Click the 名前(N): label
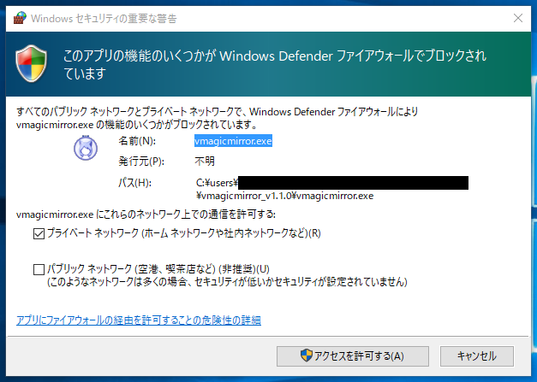This screenshot has height=382, width=537. click(137, 141)
